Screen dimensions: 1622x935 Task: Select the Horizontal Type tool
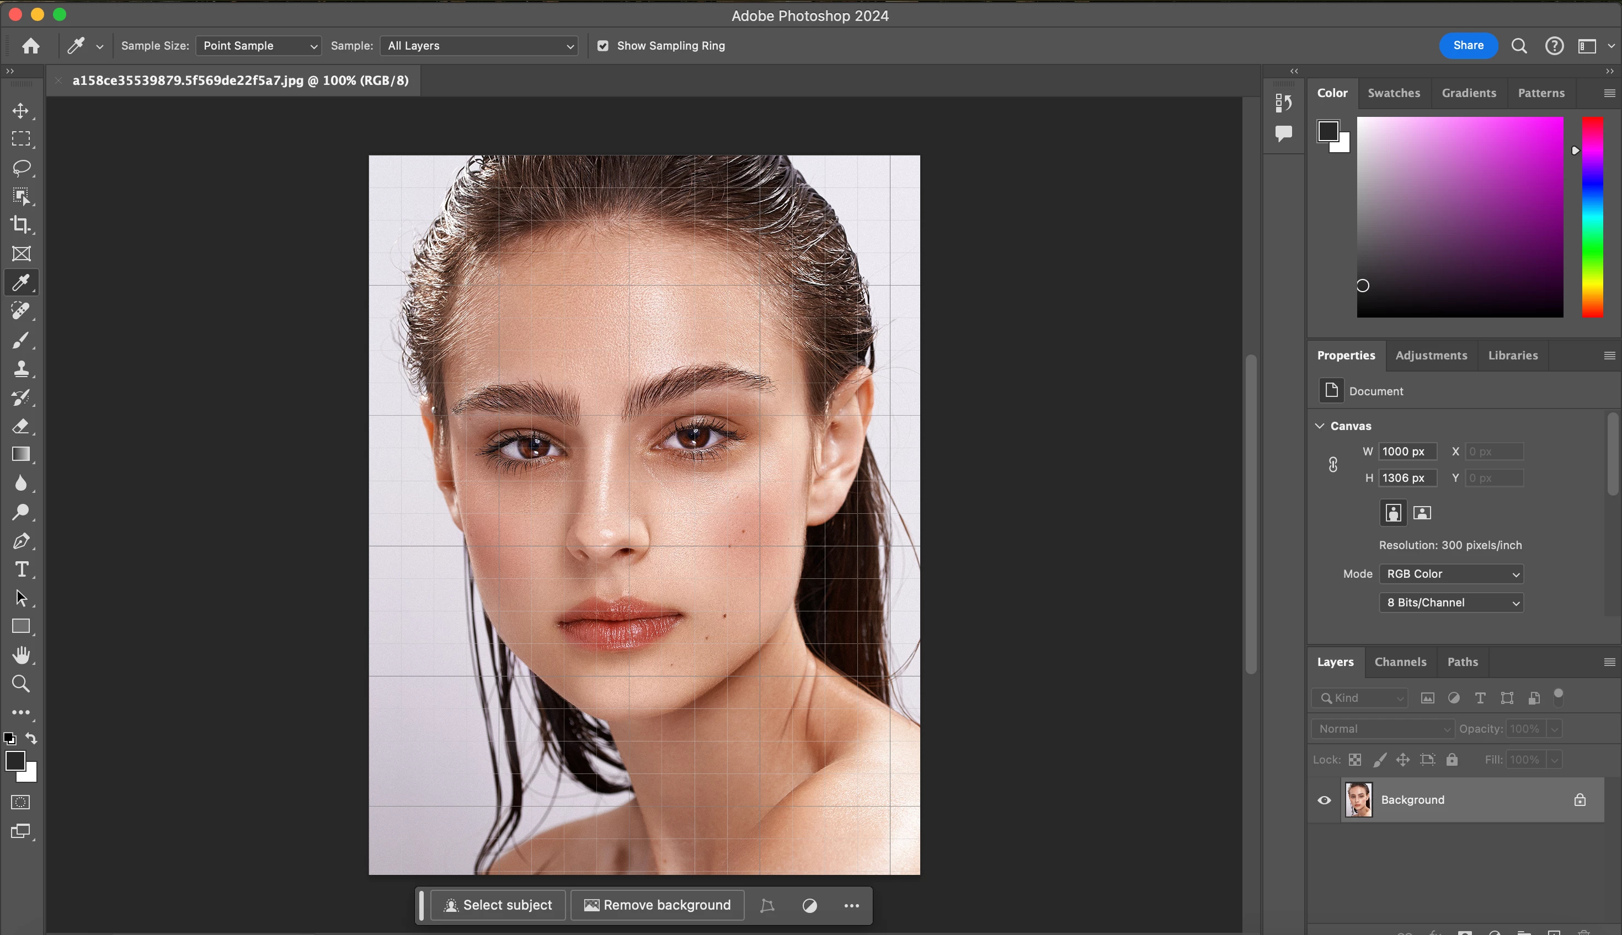click(x=20, y=569)
